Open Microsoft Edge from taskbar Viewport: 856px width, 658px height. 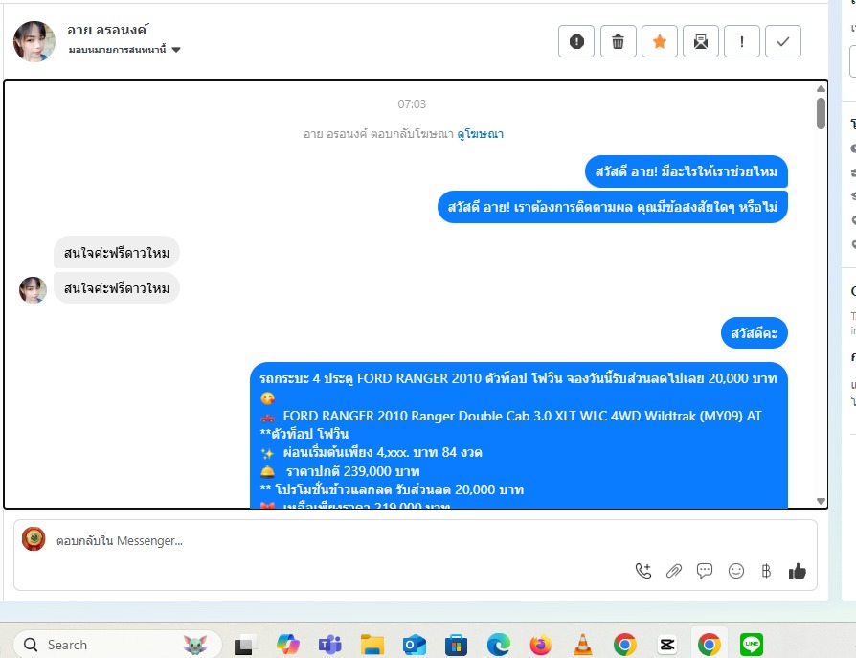pos(499,645)
